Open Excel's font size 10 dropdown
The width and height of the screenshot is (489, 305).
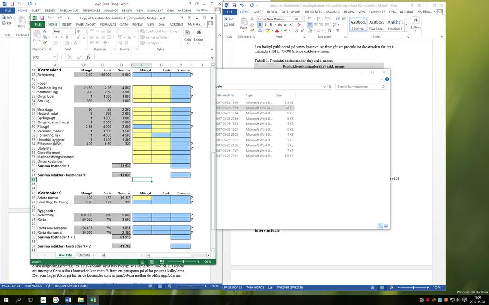pyautogui.click(x=84, y=31)
